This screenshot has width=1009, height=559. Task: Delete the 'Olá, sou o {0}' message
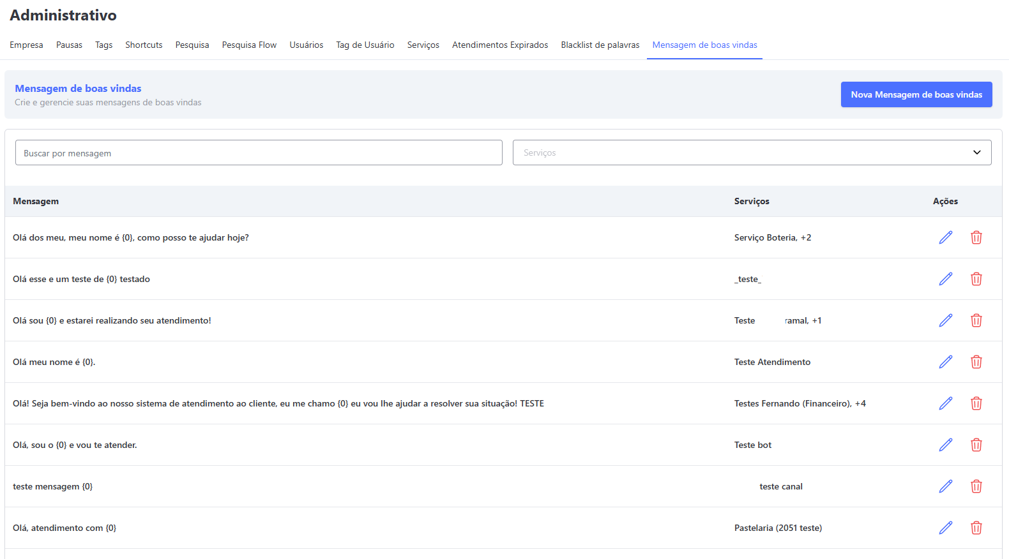976,445
